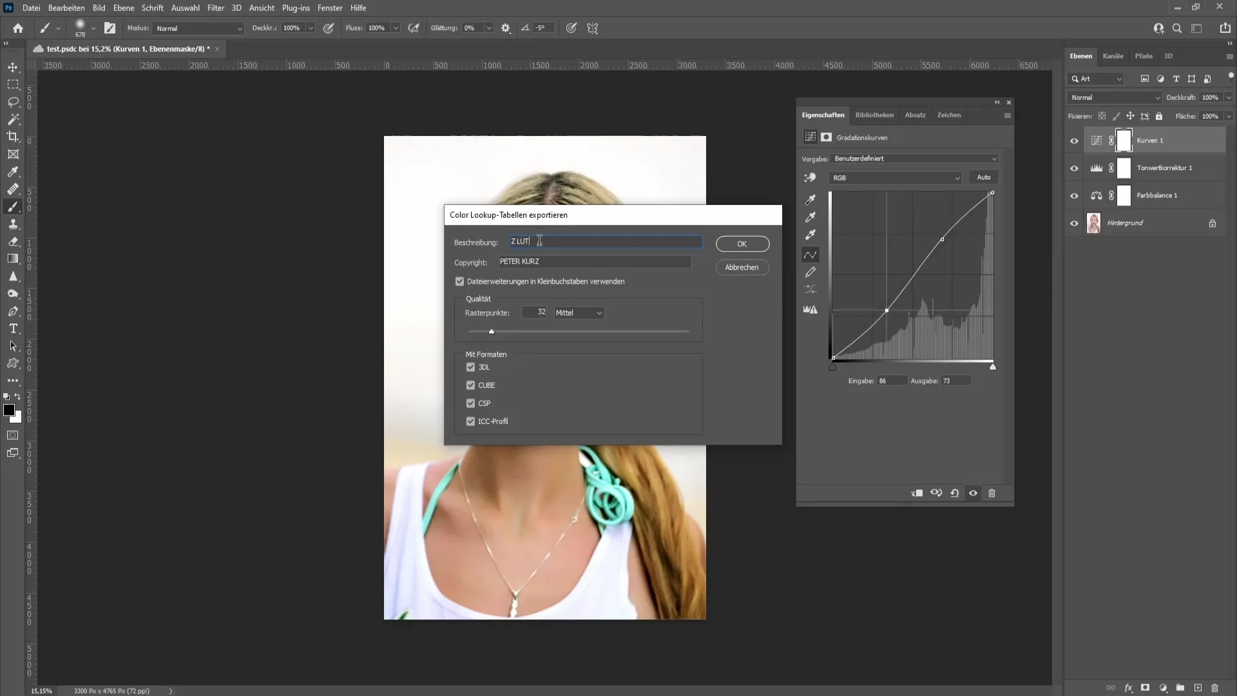Toggle visibility of Farbbalance 1 layer

click(x=1074, y=195)
